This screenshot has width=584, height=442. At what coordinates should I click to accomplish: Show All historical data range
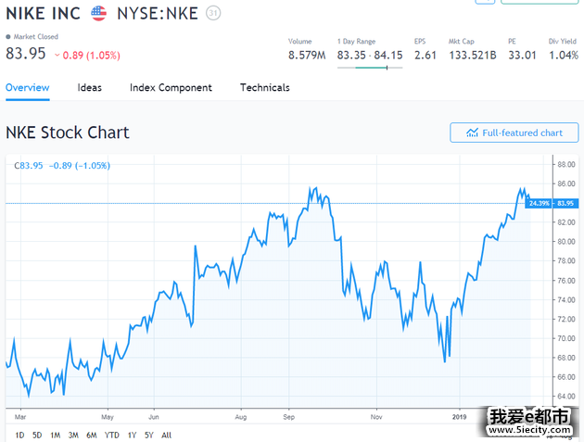(x=166, y=435)
